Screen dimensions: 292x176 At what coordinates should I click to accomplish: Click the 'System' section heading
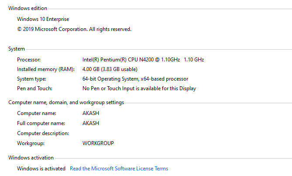pyautogui.click(x=17, y=49)
